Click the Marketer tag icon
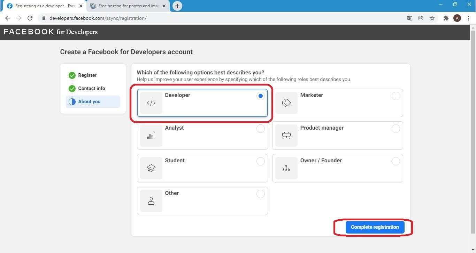Image resolution: width=476 pixels, height=253 pixels. tap(286, 103)
